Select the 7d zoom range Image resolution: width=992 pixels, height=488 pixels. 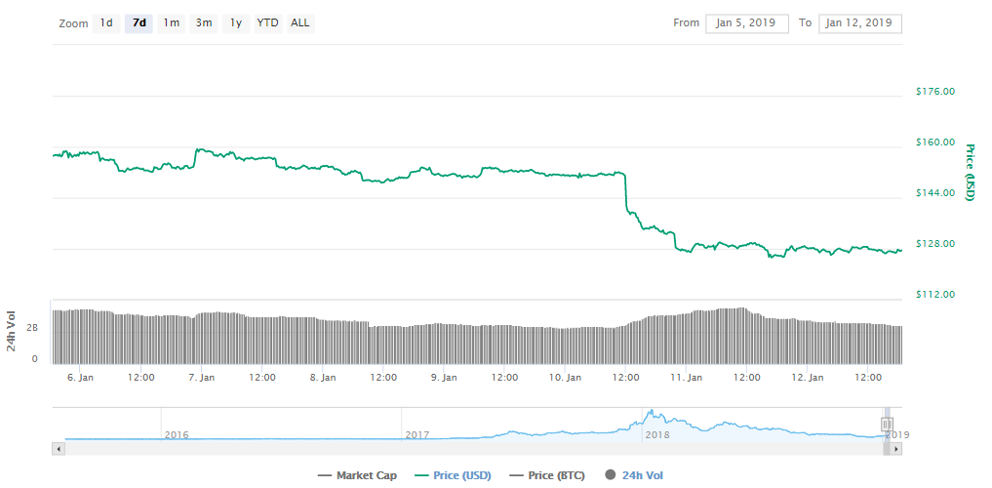tap(139, 22)
